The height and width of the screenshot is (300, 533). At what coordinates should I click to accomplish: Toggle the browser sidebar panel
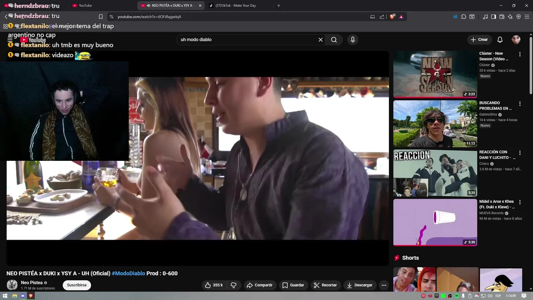click(493, 17)
